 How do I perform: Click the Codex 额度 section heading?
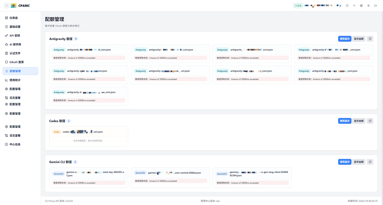coord(57,121)
